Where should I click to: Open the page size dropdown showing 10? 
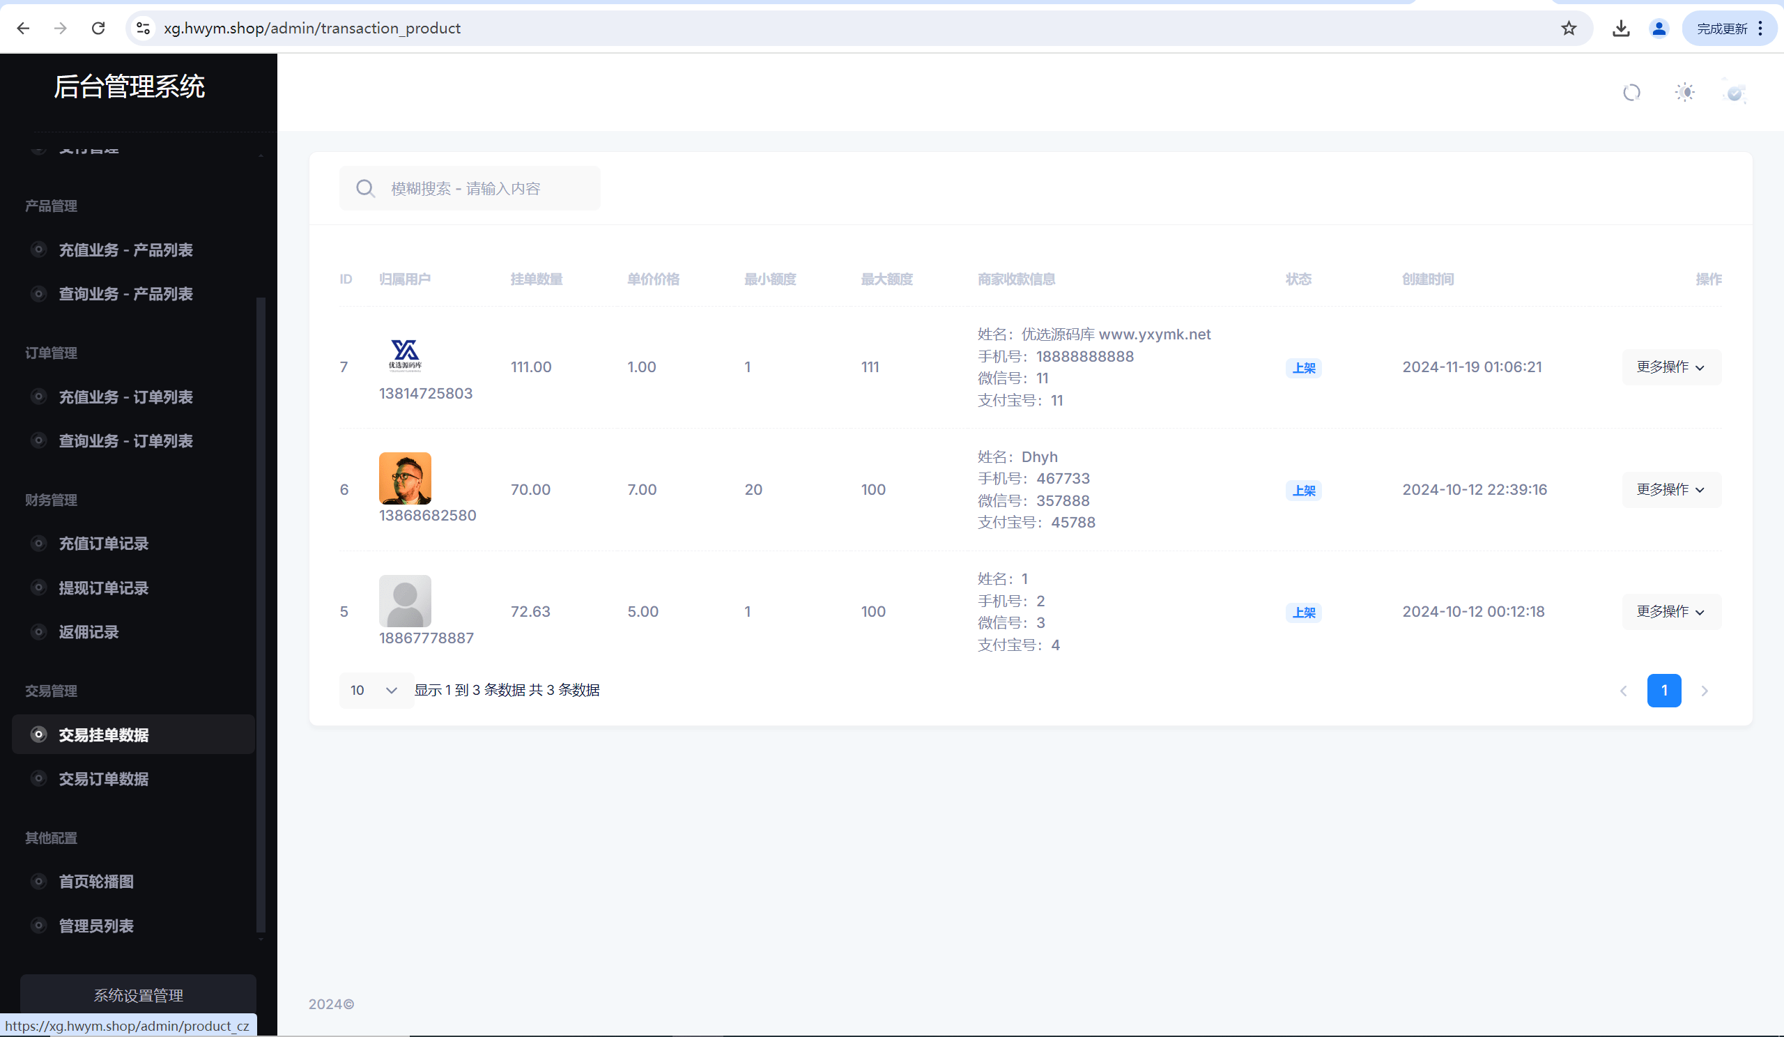pos(374,690)
